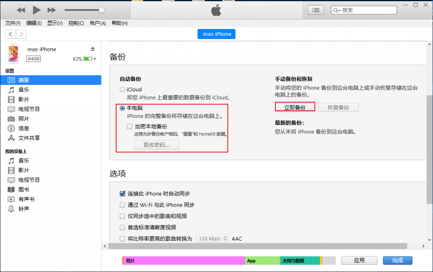Click the horizontal scrollbar right arrow
Image resolution: width=433 pixels, height=272 pixels.
pyautogui.click(x=423, y=246)
